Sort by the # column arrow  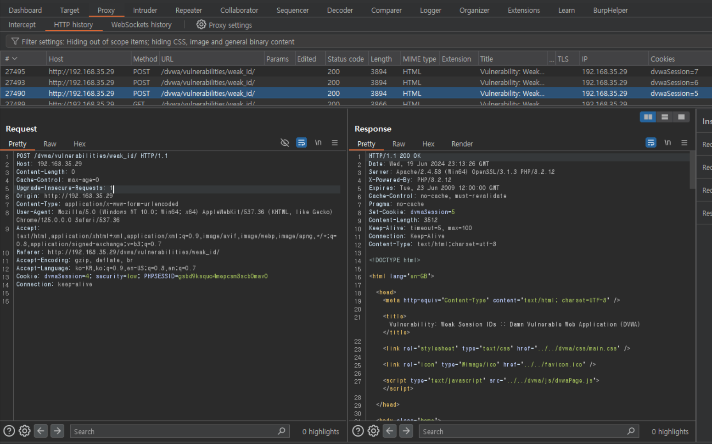pyautogui.click(x=15, y=59)
